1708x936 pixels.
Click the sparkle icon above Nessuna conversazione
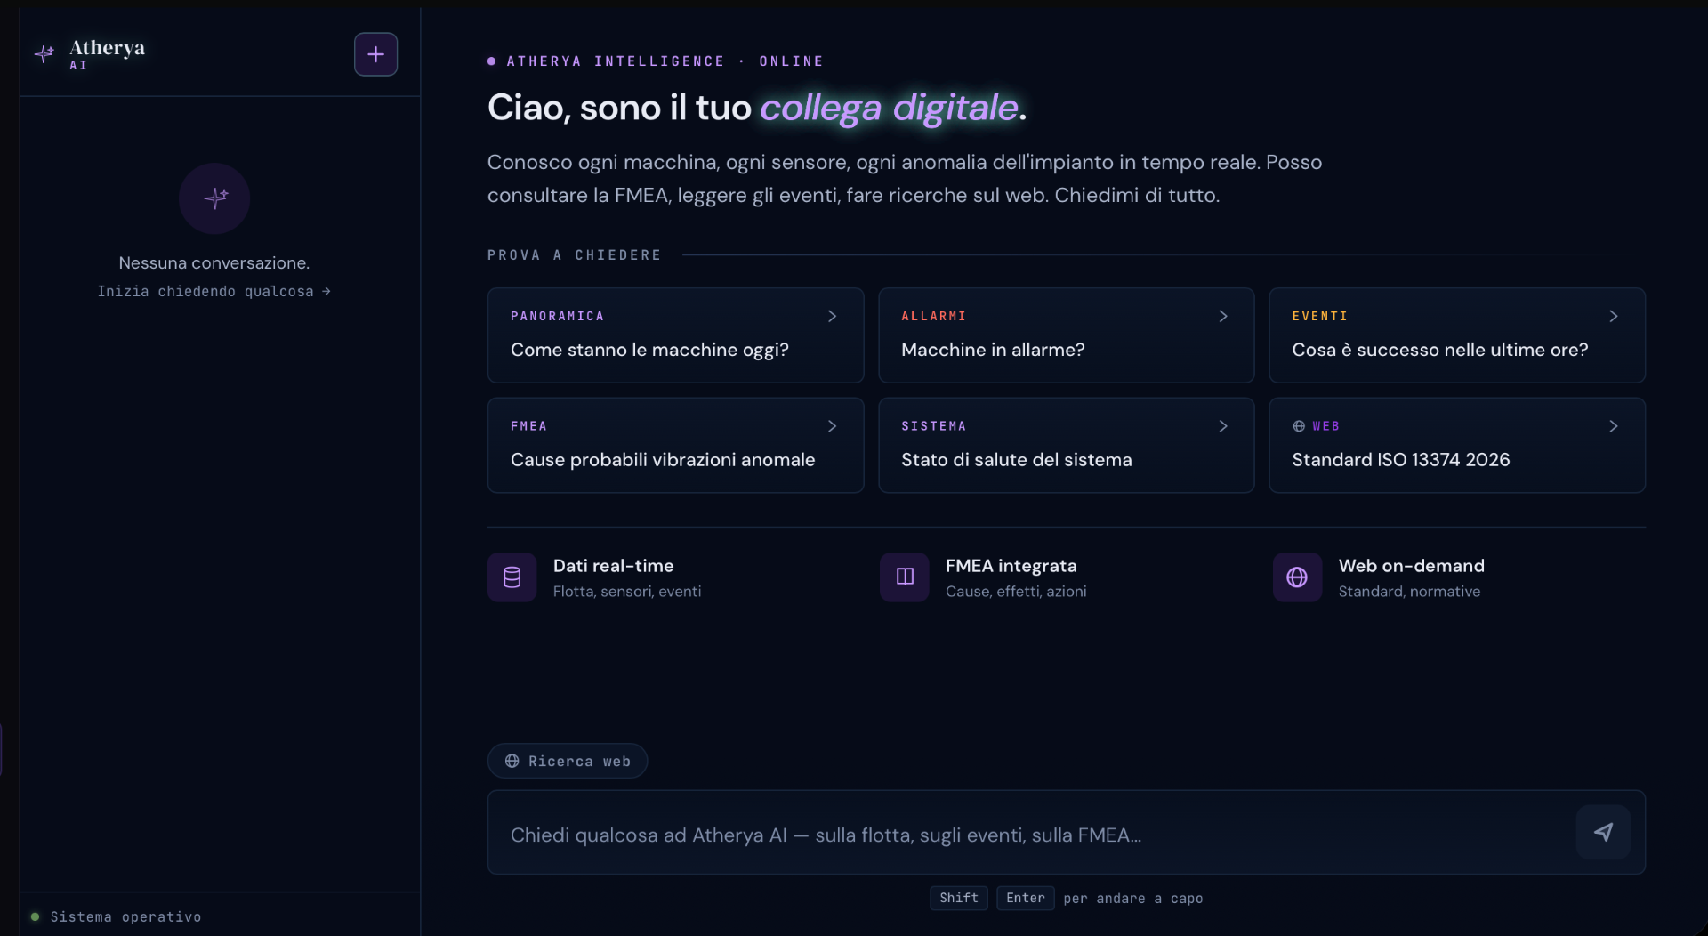point(214,198)
